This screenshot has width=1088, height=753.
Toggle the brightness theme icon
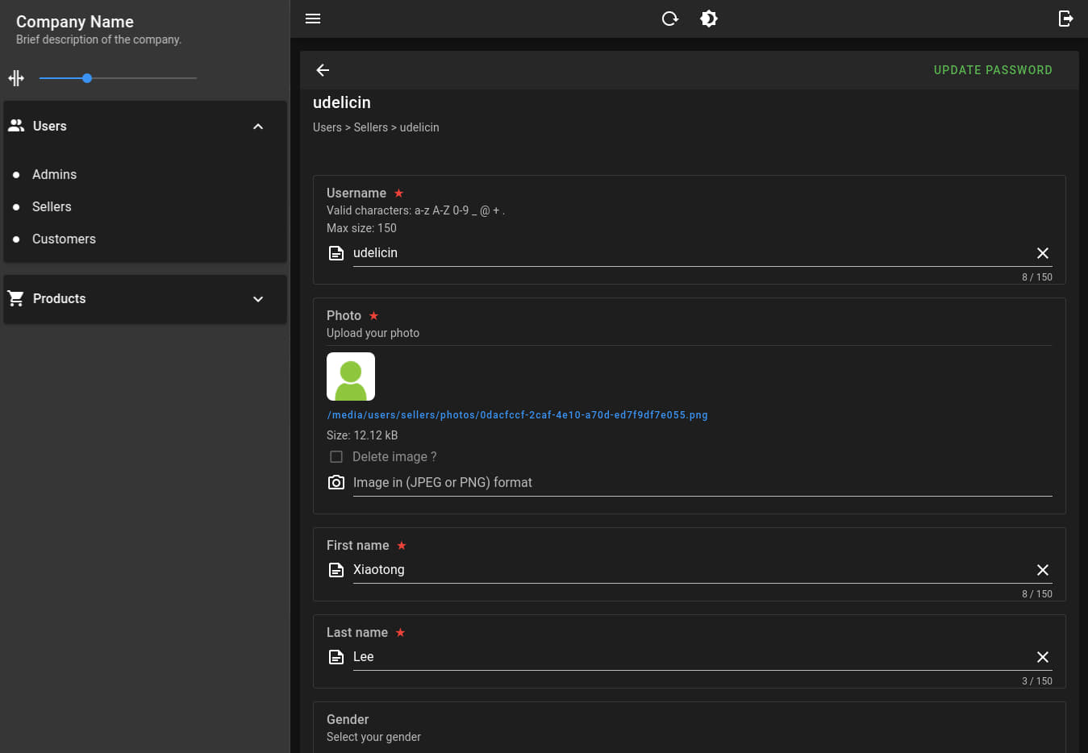tap(709, 19)
